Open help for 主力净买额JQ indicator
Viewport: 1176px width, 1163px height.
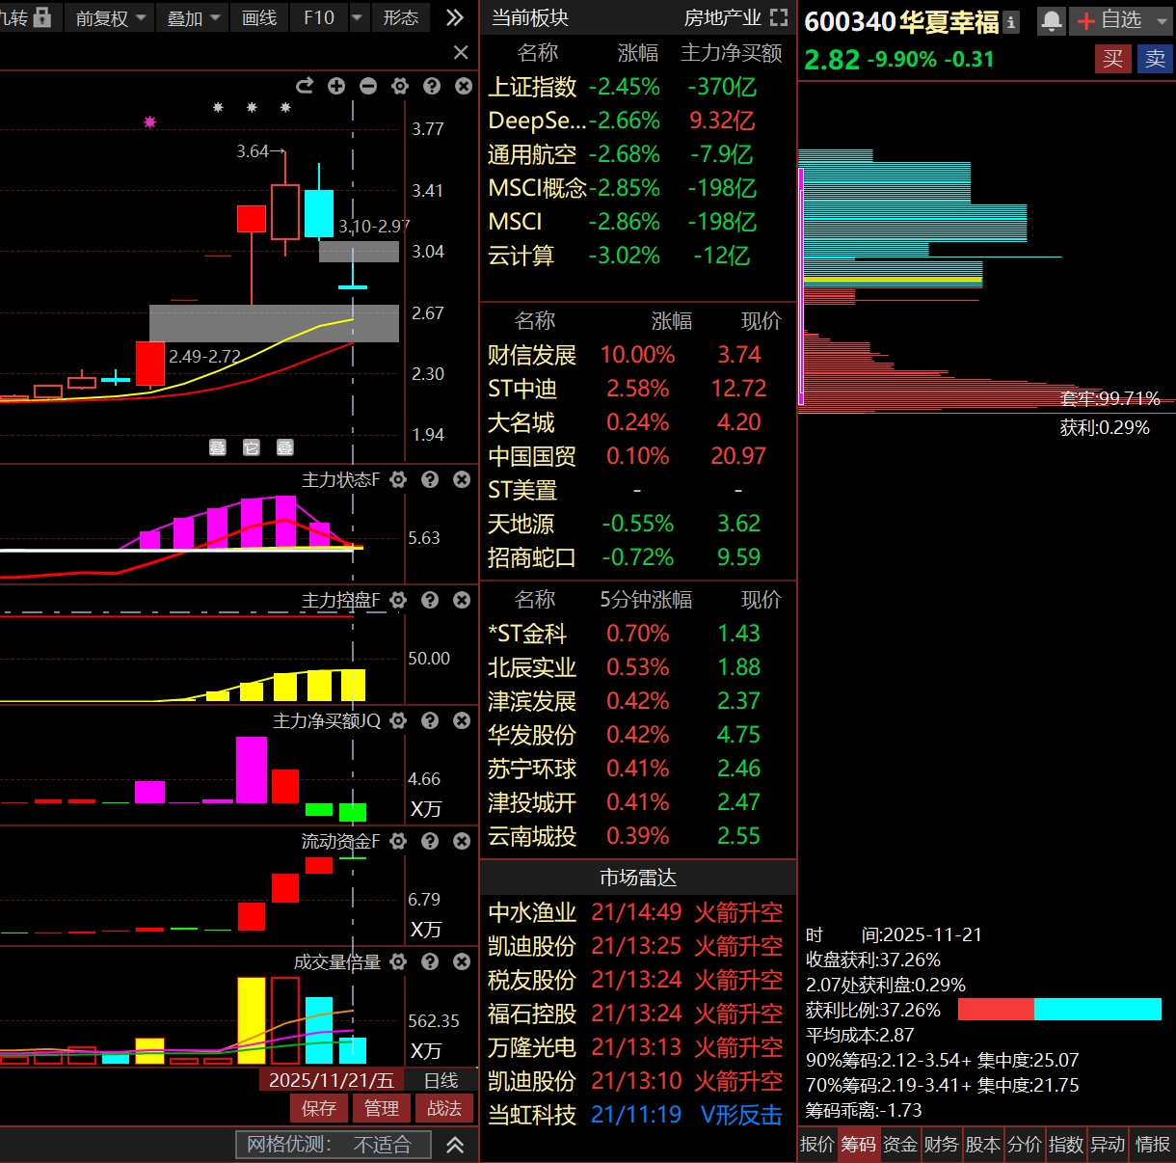430,720
